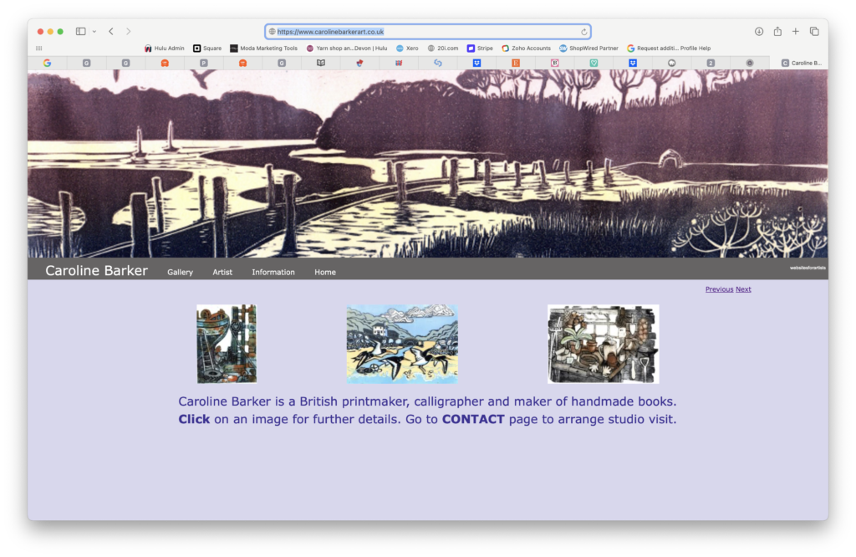Open the Hulu Admin bookmark

pos(165,48)
